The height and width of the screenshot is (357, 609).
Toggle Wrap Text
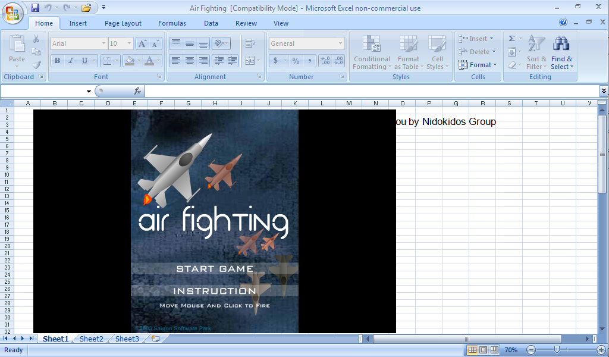pos(250,43)
